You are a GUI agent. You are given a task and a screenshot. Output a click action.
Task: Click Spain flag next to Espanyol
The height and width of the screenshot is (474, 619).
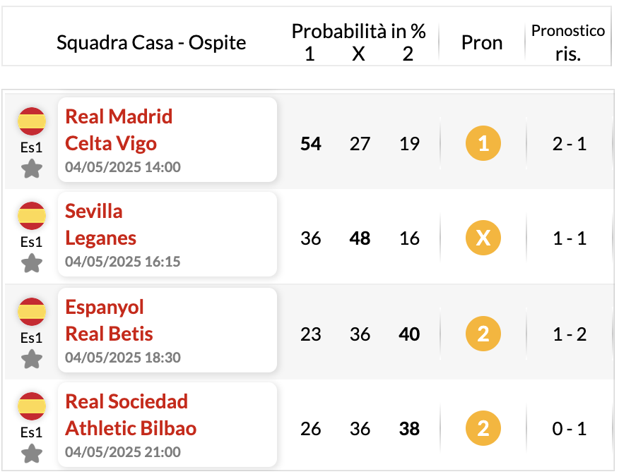(x=32, y=312)
